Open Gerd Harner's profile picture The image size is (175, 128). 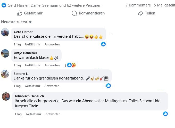click(x=5, y=32)
